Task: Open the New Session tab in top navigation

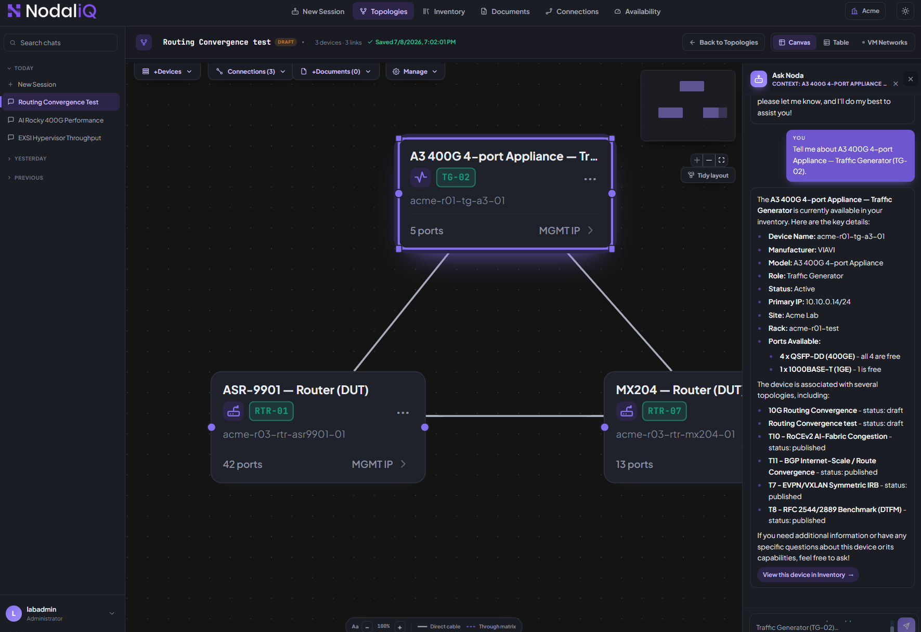Action: (x=318, y=11)
